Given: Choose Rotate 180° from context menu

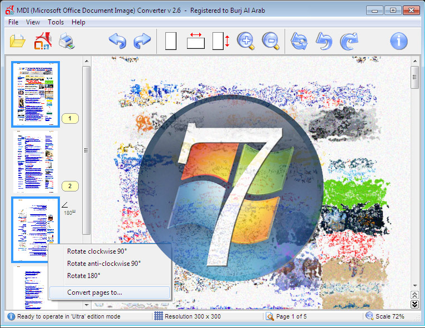Looking at the screenshot, I should pos(110,276).
